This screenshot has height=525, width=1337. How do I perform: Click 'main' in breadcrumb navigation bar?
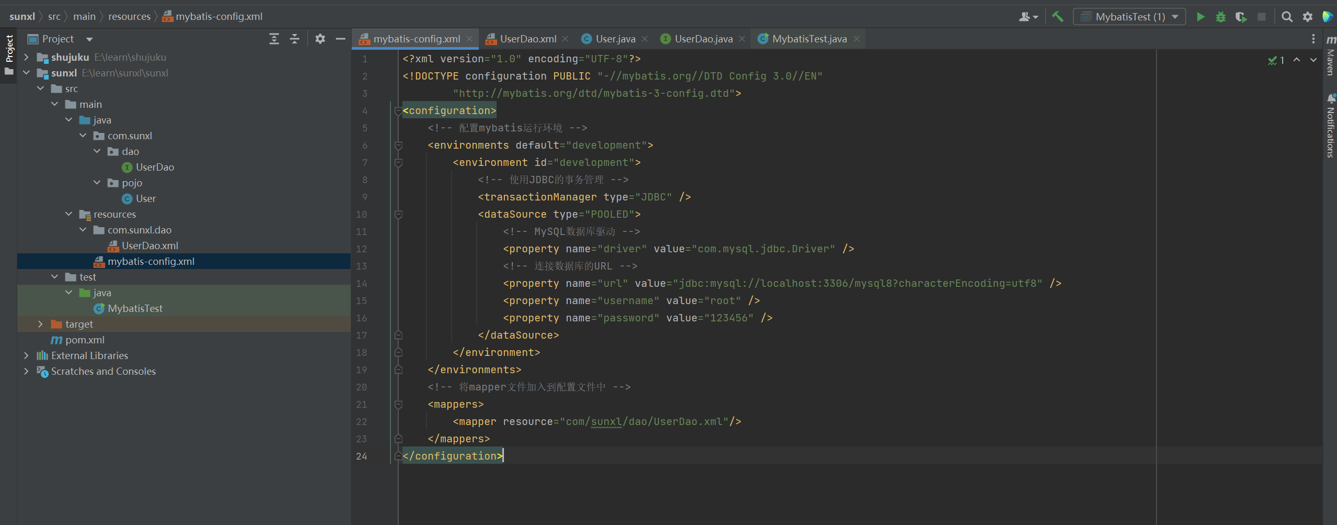point(84,17)
